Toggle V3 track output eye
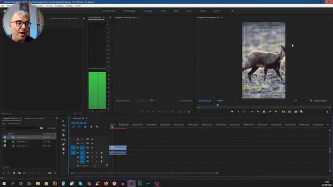 tap(92, 139)
